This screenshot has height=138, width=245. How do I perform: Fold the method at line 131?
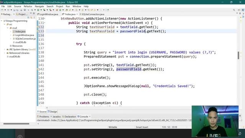pyautogui.click(x=45, y=23)
